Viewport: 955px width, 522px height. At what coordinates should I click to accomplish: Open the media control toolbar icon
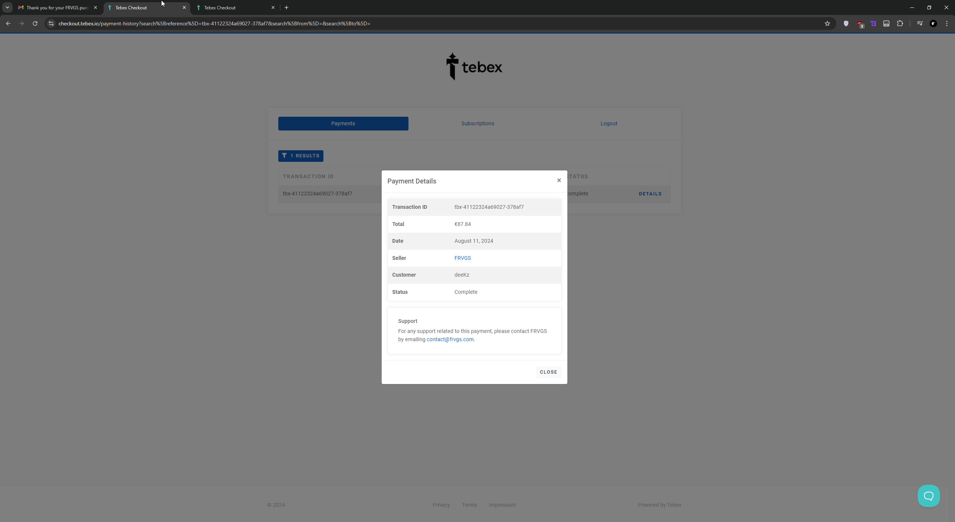[920, 23]
